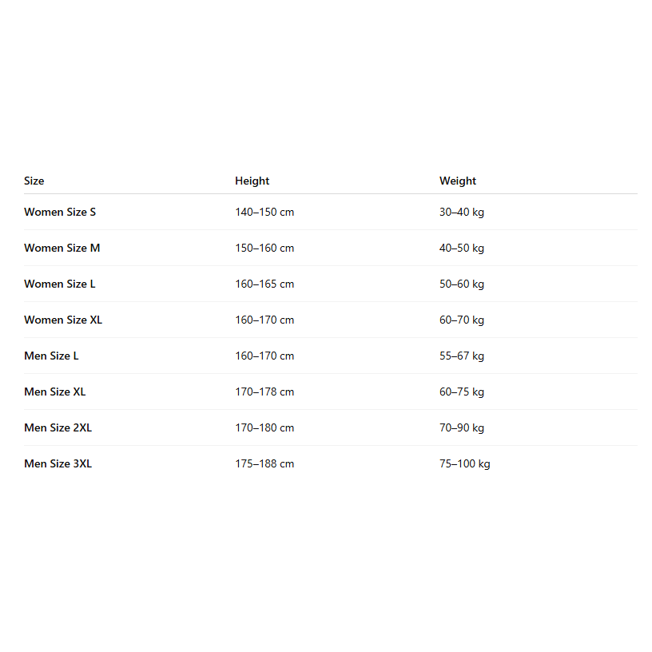Click the 140–150 cm height cell
652x652 pixels.
pos(264,213)
